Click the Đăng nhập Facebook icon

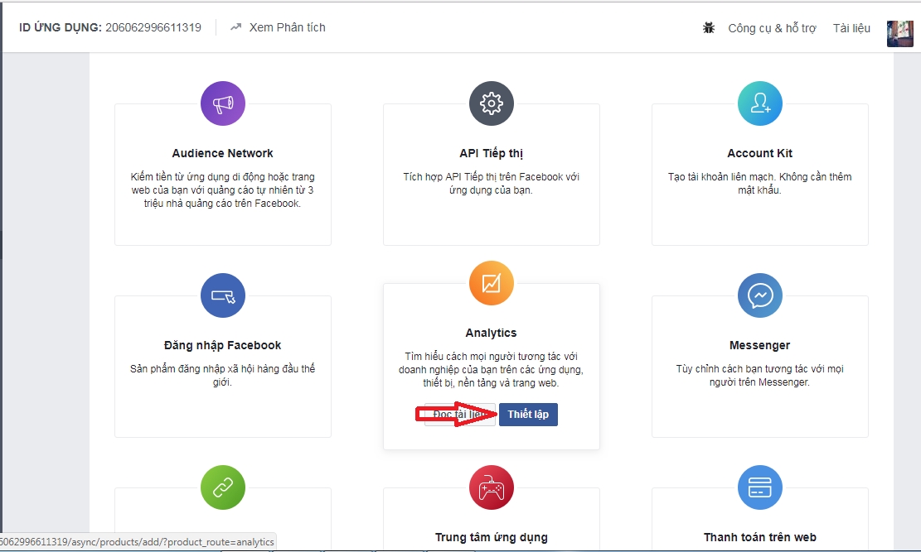[223, 295]
